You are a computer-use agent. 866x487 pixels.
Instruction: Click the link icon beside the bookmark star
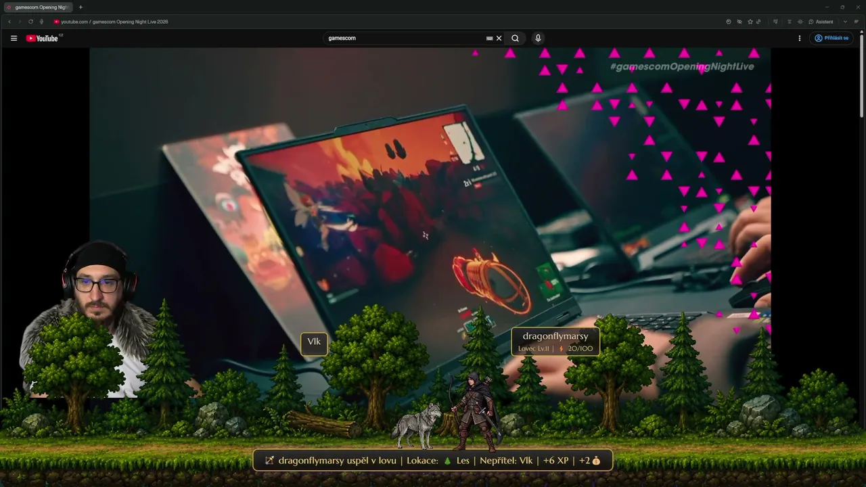click(758, 22)
